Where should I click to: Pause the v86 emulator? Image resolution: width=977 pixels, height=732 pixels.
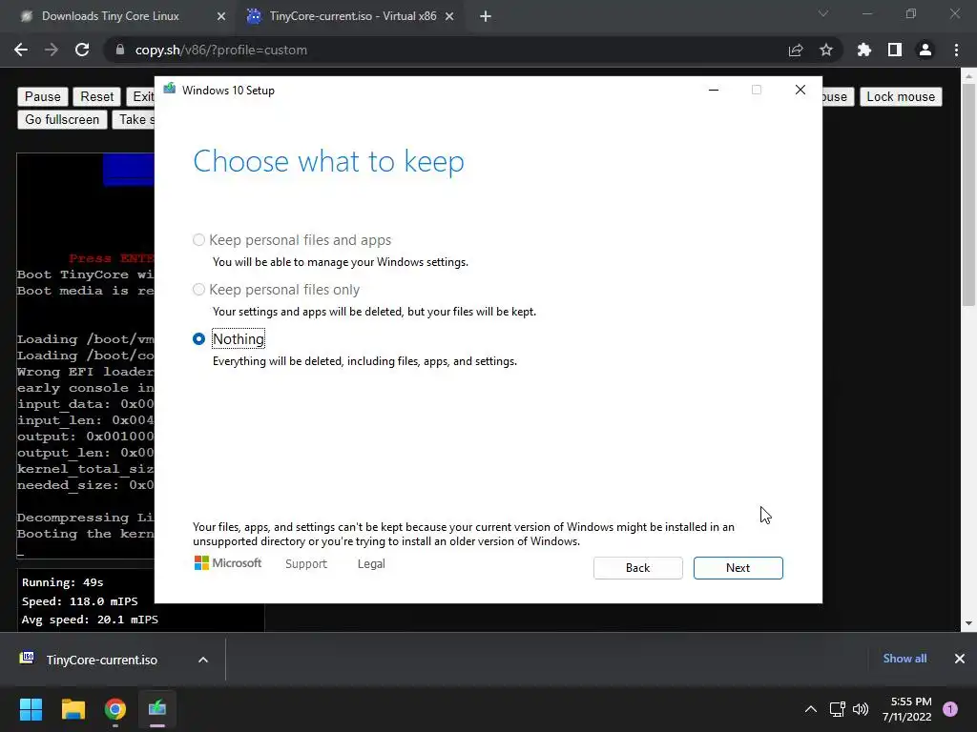click(42, 96)
